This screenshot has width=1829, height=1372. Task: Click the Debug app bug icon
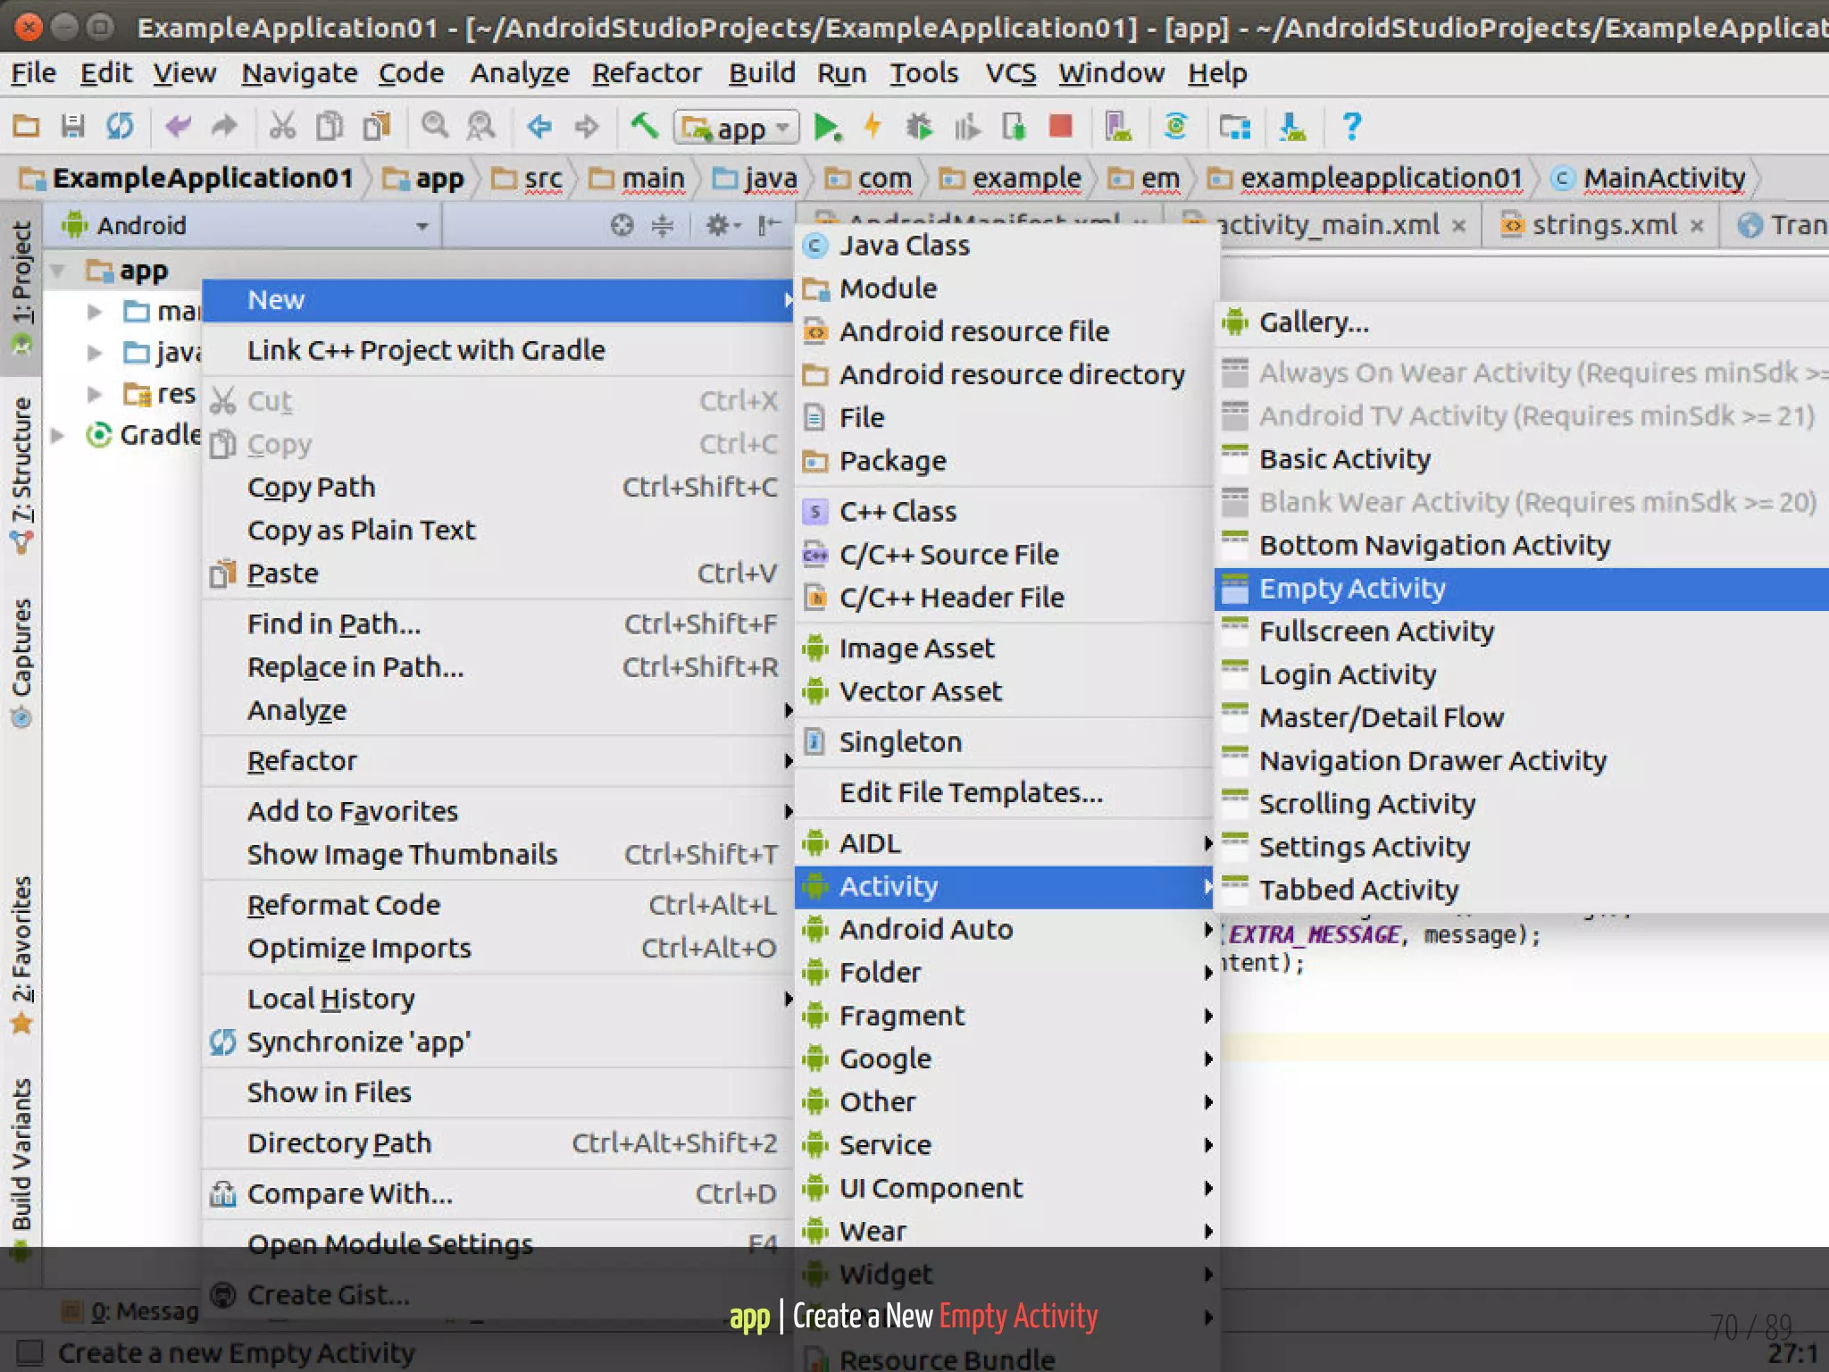click(919, 127)
